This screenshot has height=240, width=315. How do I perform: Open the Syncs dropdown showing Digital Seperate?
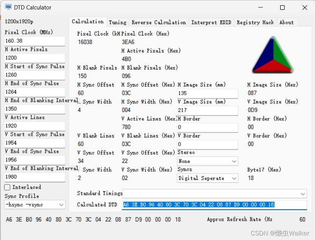coord(207,178)
